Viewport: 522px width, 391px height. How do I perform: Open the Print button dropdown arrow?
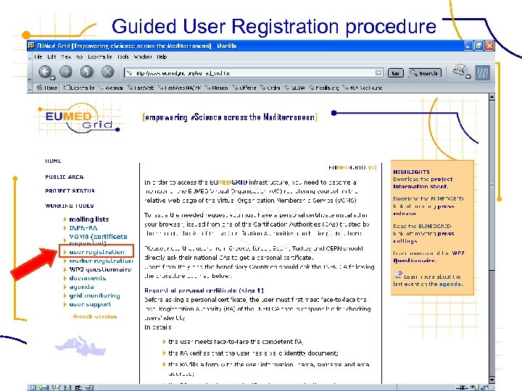pyautogui.click(x=468, y=77)
